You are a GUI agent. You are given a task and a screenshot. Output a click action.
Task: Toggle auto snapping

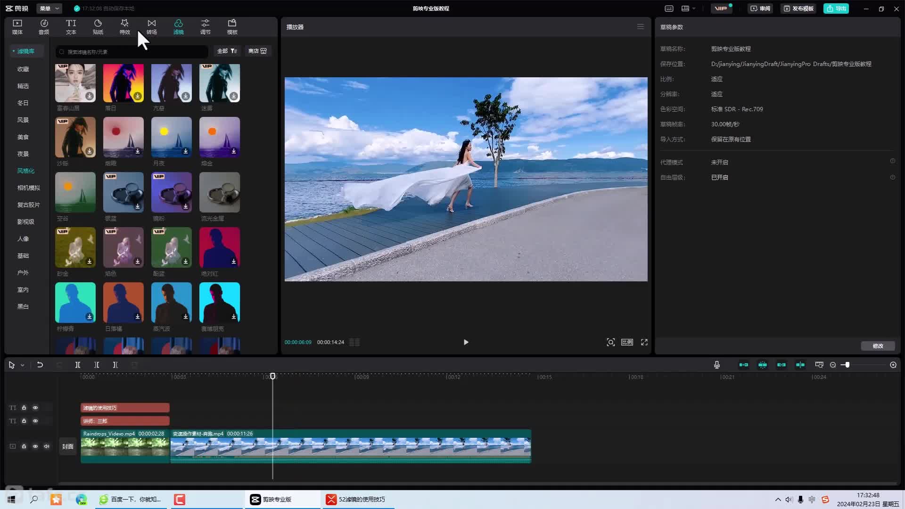coord(763,365)
